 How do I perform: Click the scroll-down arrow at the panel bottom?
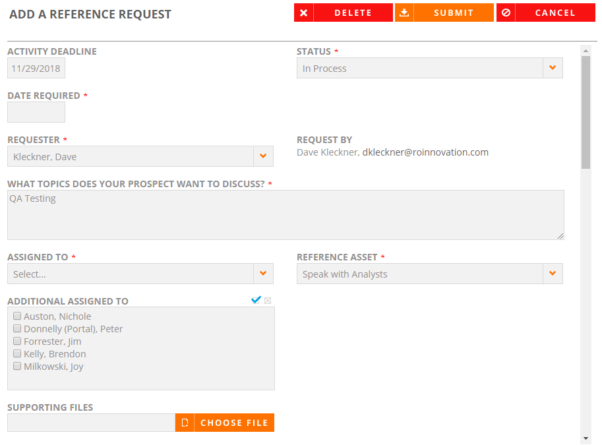(x=586, y=438)
